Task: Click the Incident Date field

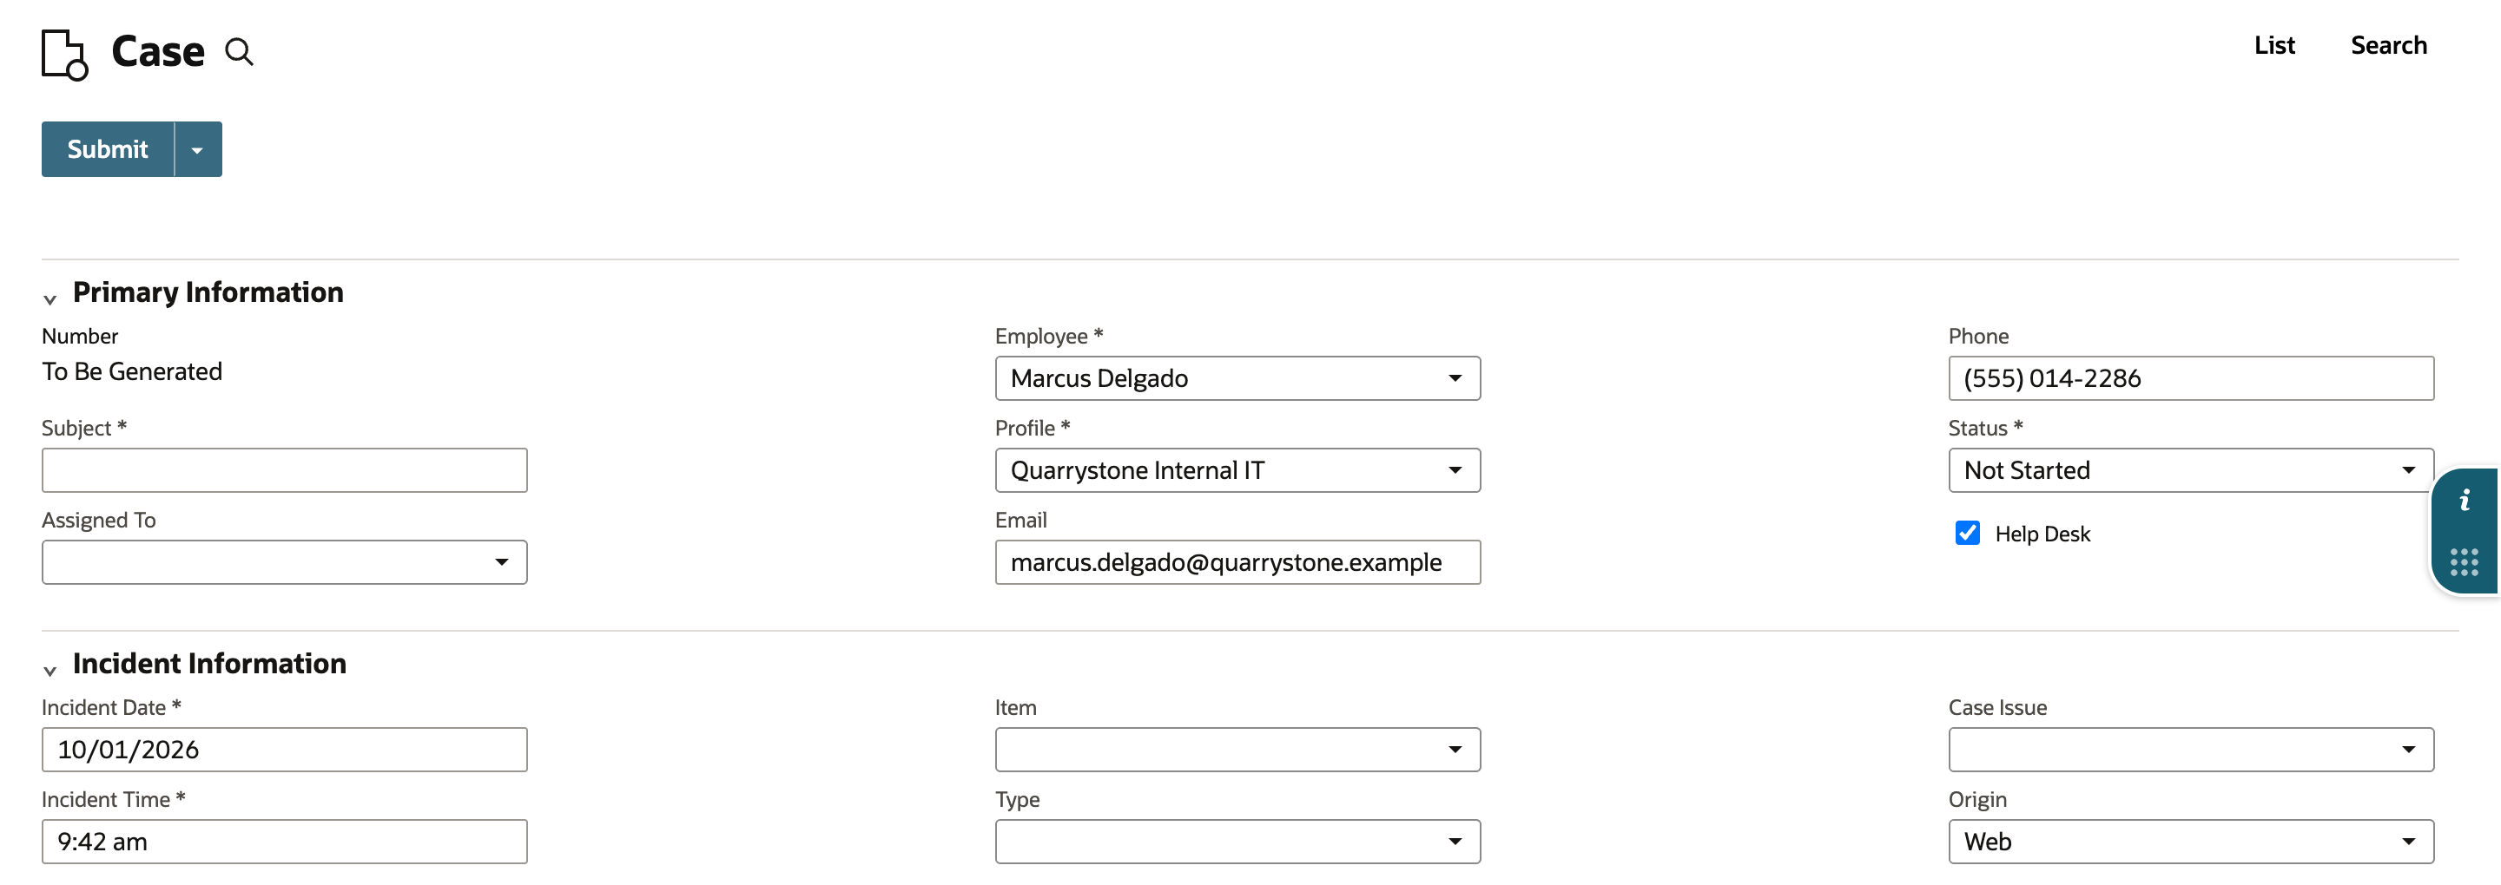Action: point(285,751)
